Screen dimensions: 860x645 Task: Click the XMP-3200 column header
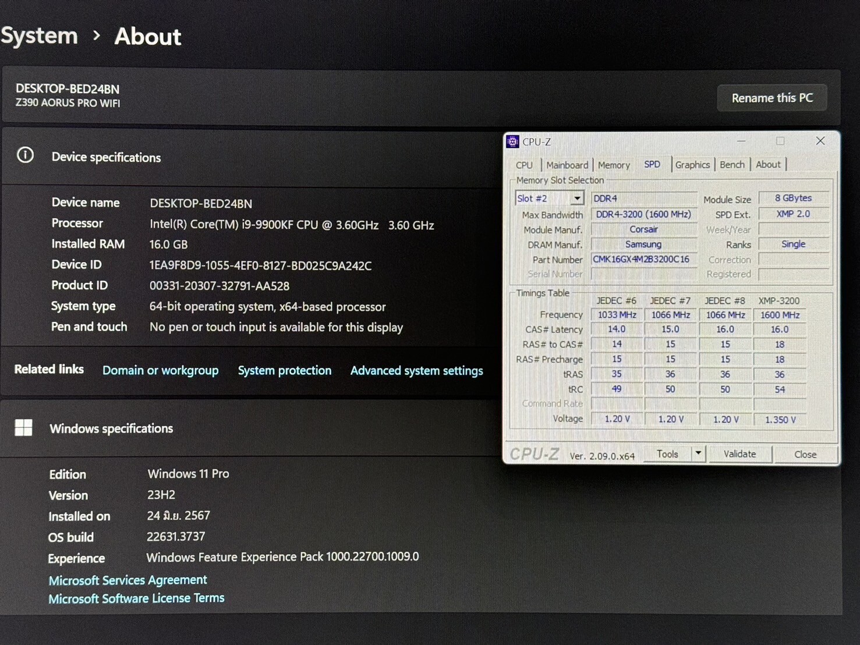coord(779,301)
